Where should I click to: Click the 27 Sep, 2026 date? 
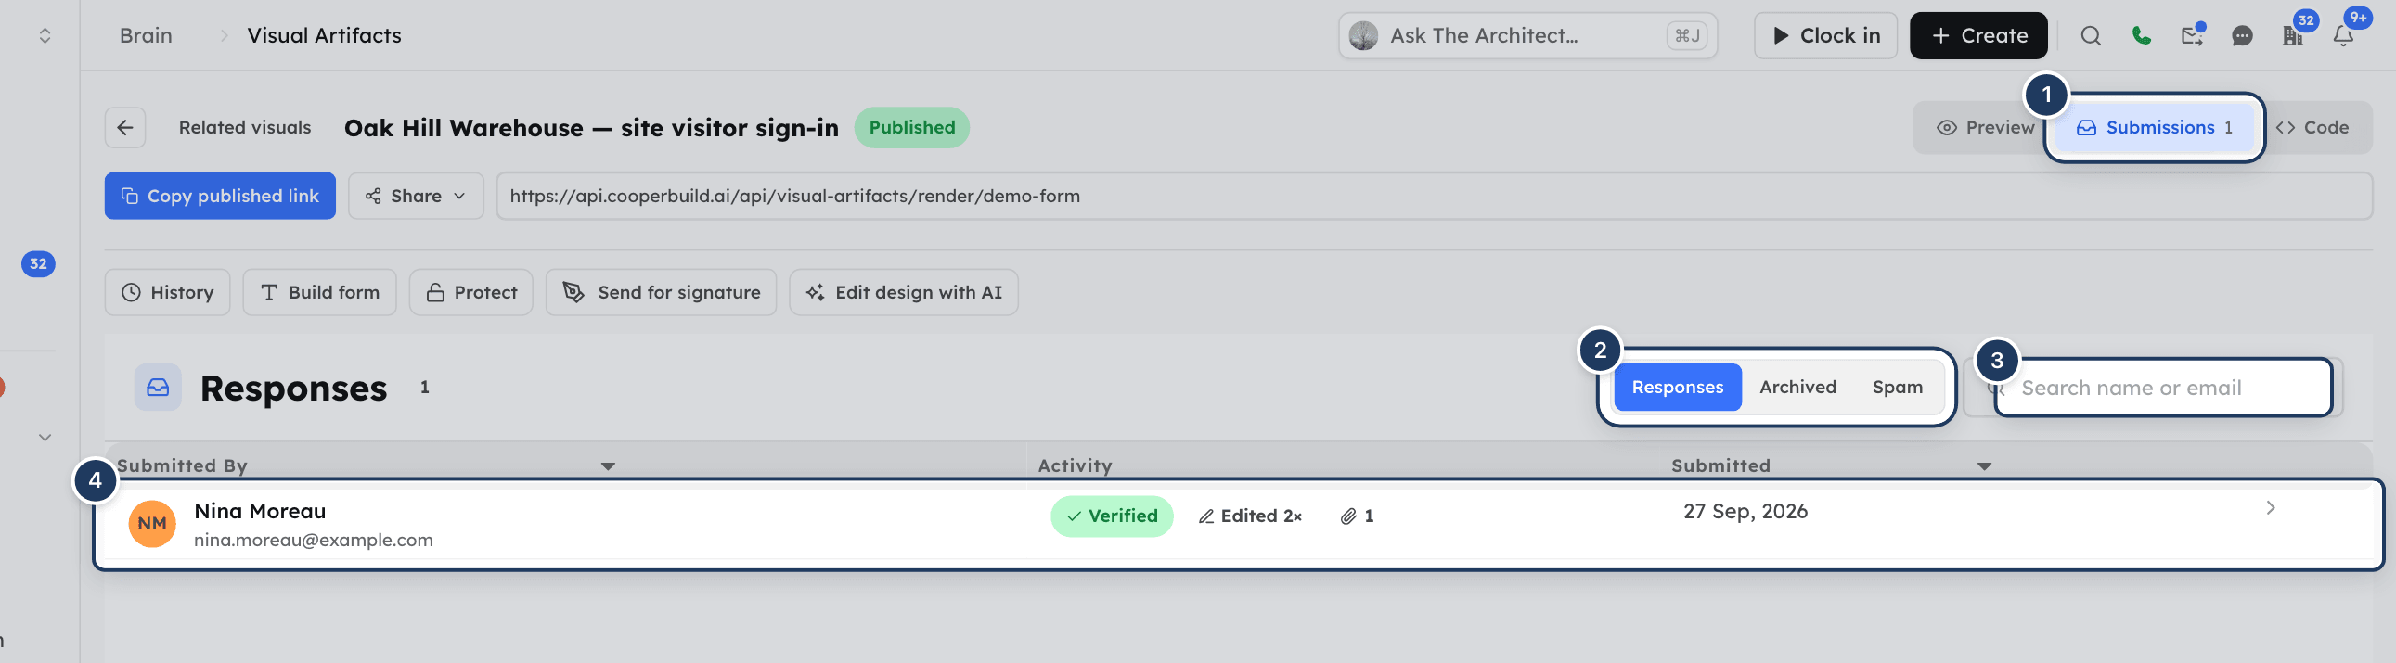pos(1745,512)
